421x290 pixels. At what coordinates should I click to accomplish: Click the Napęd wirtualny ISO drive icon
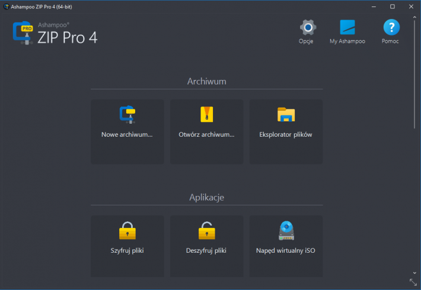tap(286, 230)
